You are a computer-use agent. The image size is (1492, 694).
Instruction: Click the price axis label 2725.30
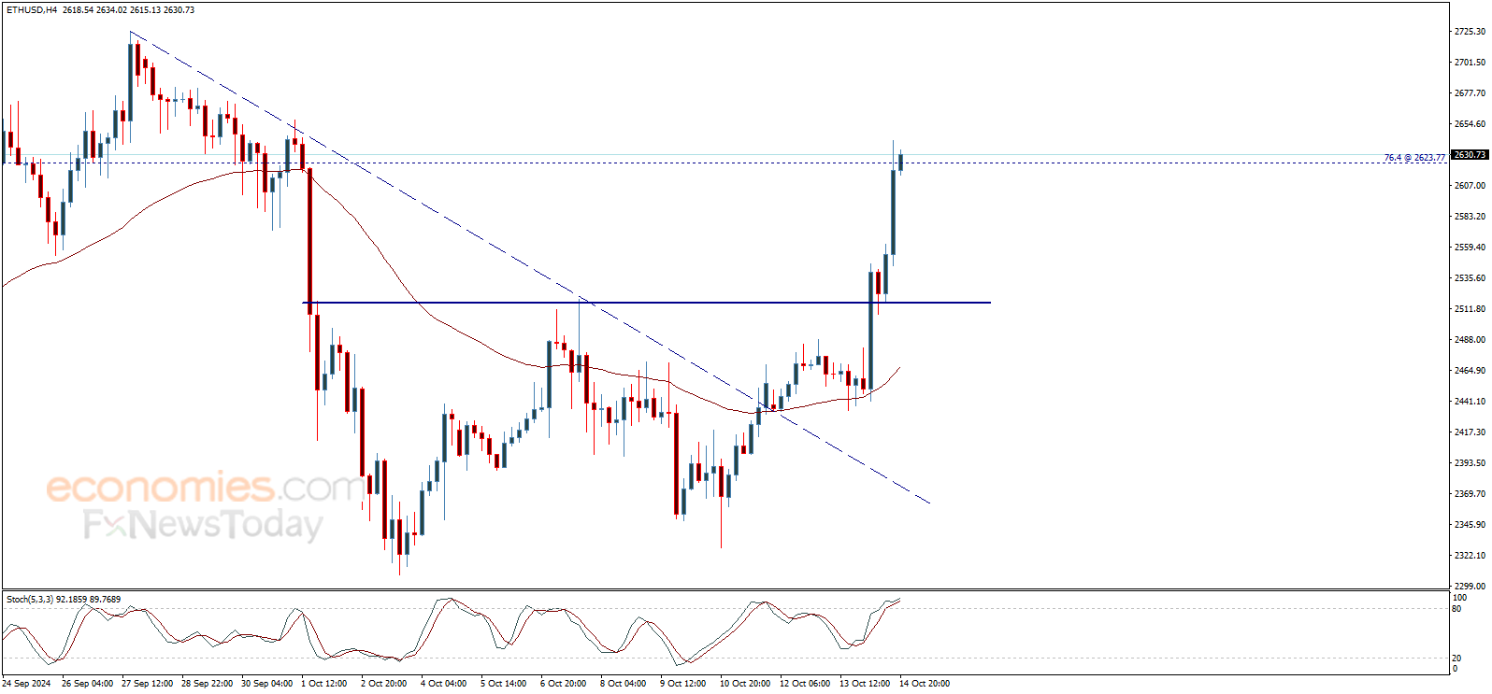pyautogui.click(x=1470, y=32)
